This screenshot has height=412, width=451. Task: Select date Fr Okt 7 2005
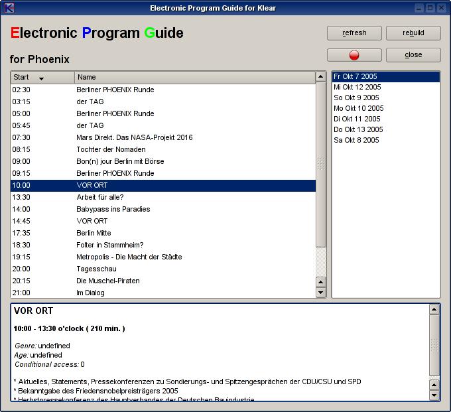pos(386,76)
